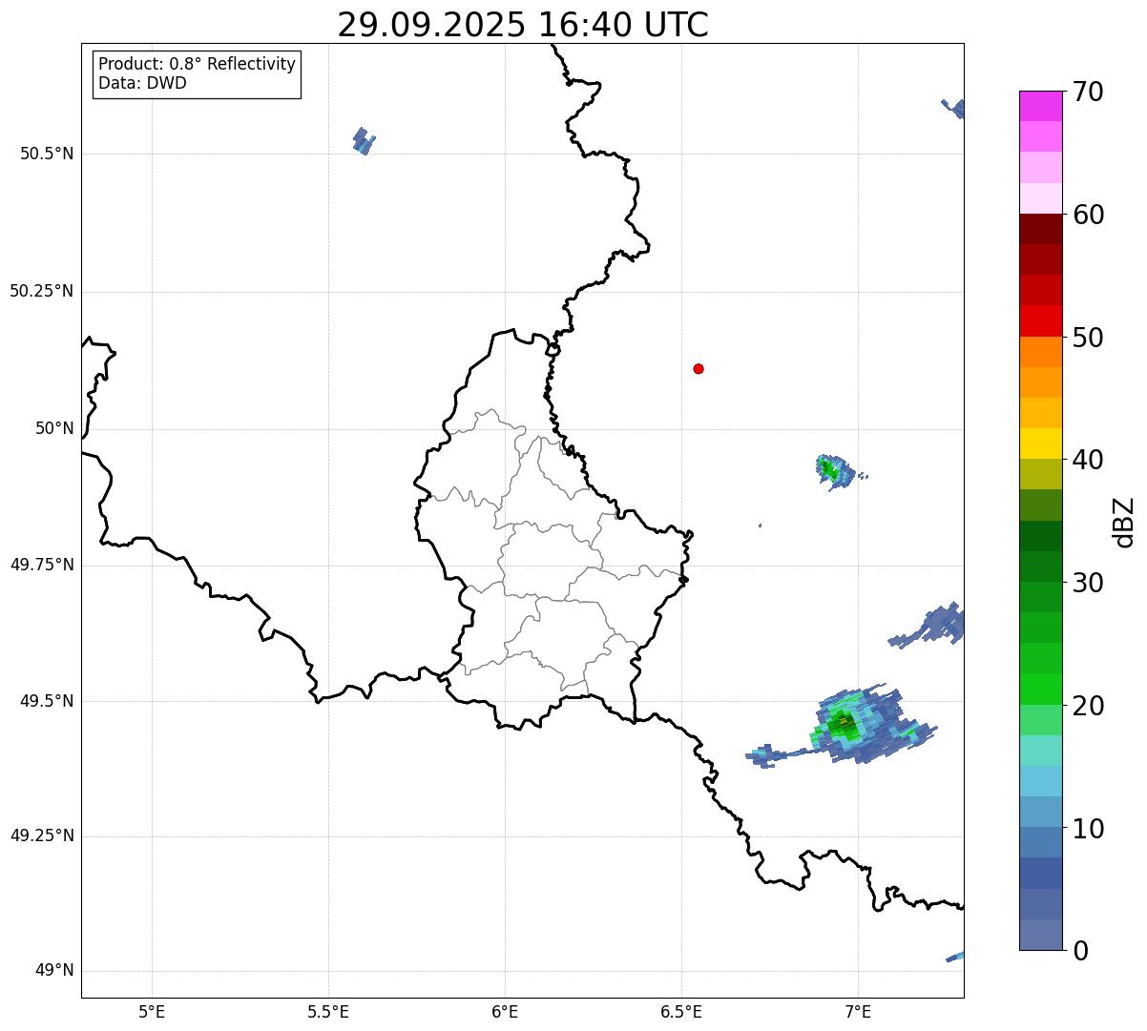
Task: Click the '5.5°E' longitude tick label
Action: (x=328, y=1012)
